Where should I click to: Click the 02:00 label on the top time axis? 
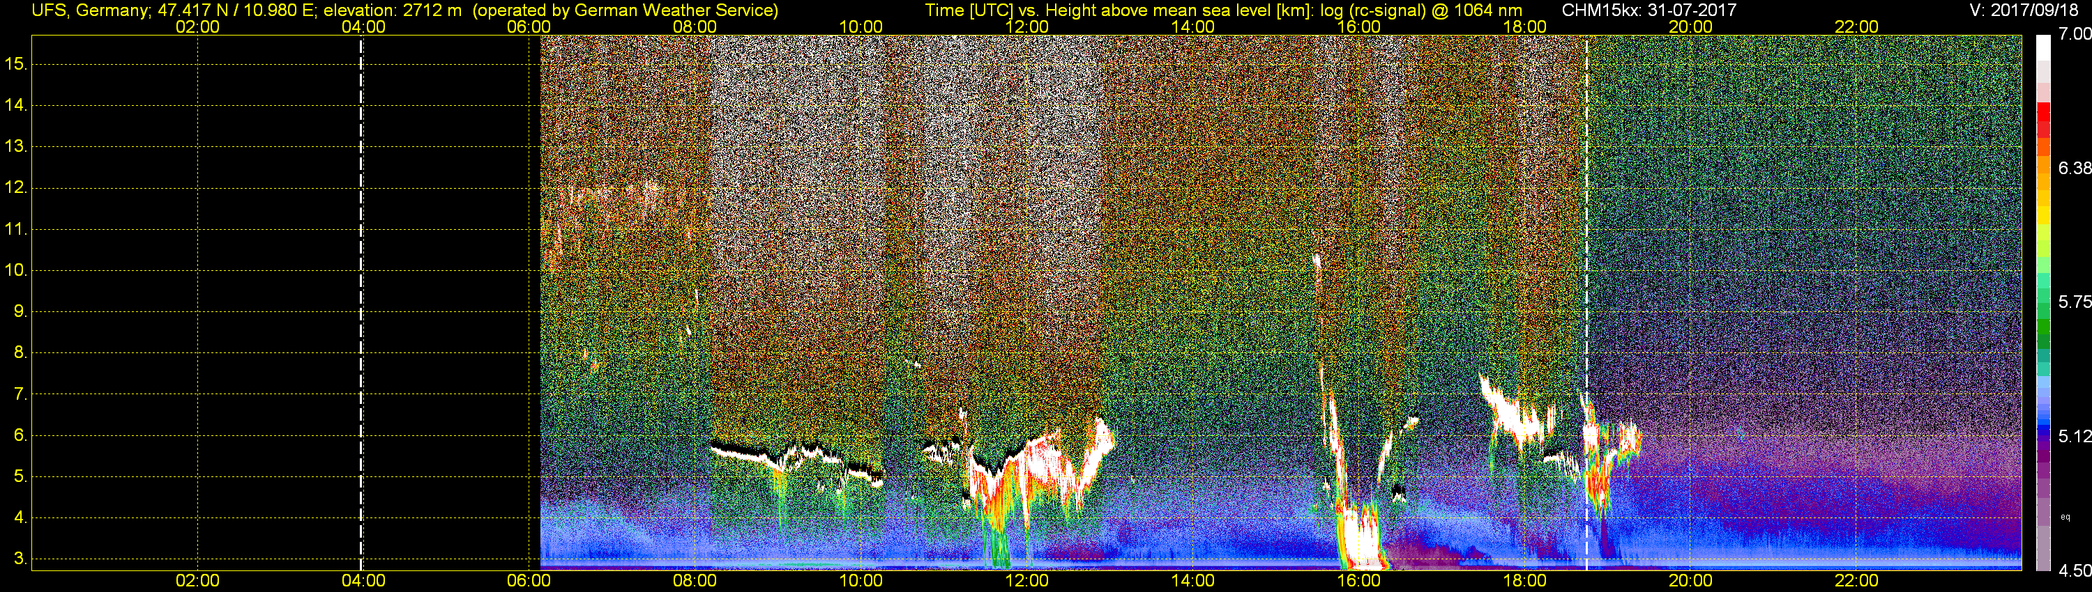tap(197, 26)
